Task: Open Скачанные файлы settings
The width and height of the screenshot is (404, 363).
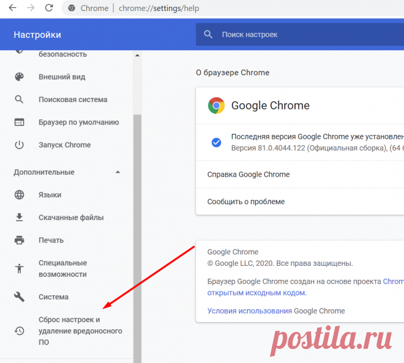Action: [71, 218]
